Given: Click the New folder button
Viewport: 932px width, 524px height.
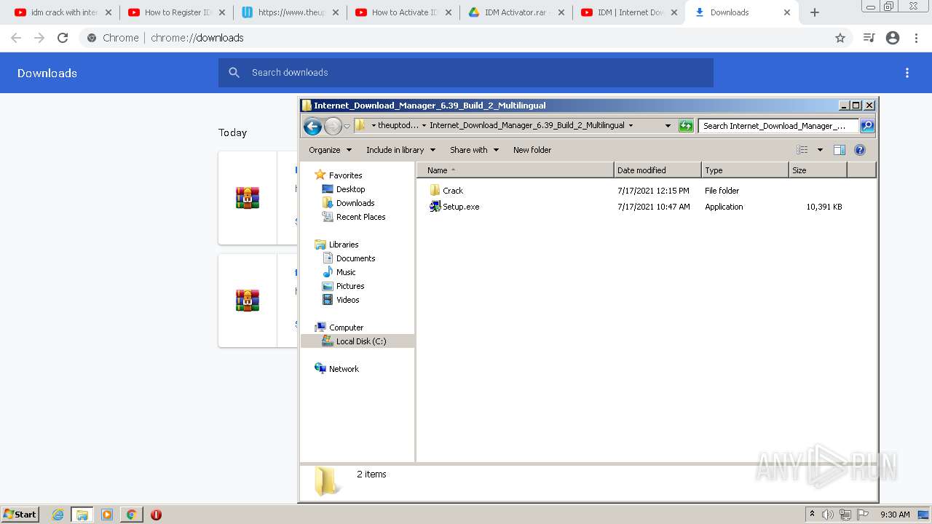Looking at the screenshot, I should tap(532, 150).
